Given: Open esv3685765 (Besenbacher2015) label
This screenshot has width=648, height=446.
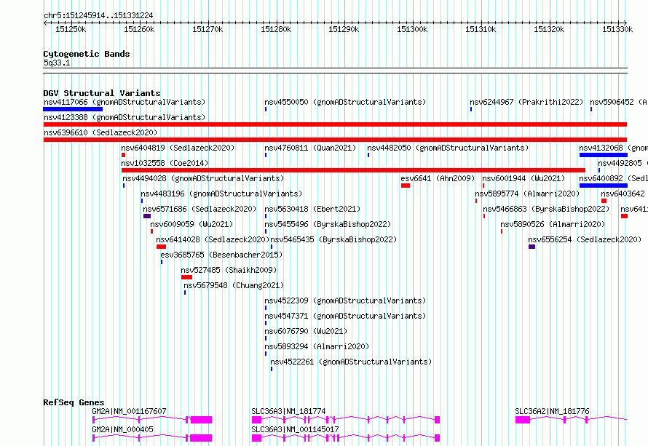Looking at the screenshot, I should pyautogui.click(x=221, y=255).
